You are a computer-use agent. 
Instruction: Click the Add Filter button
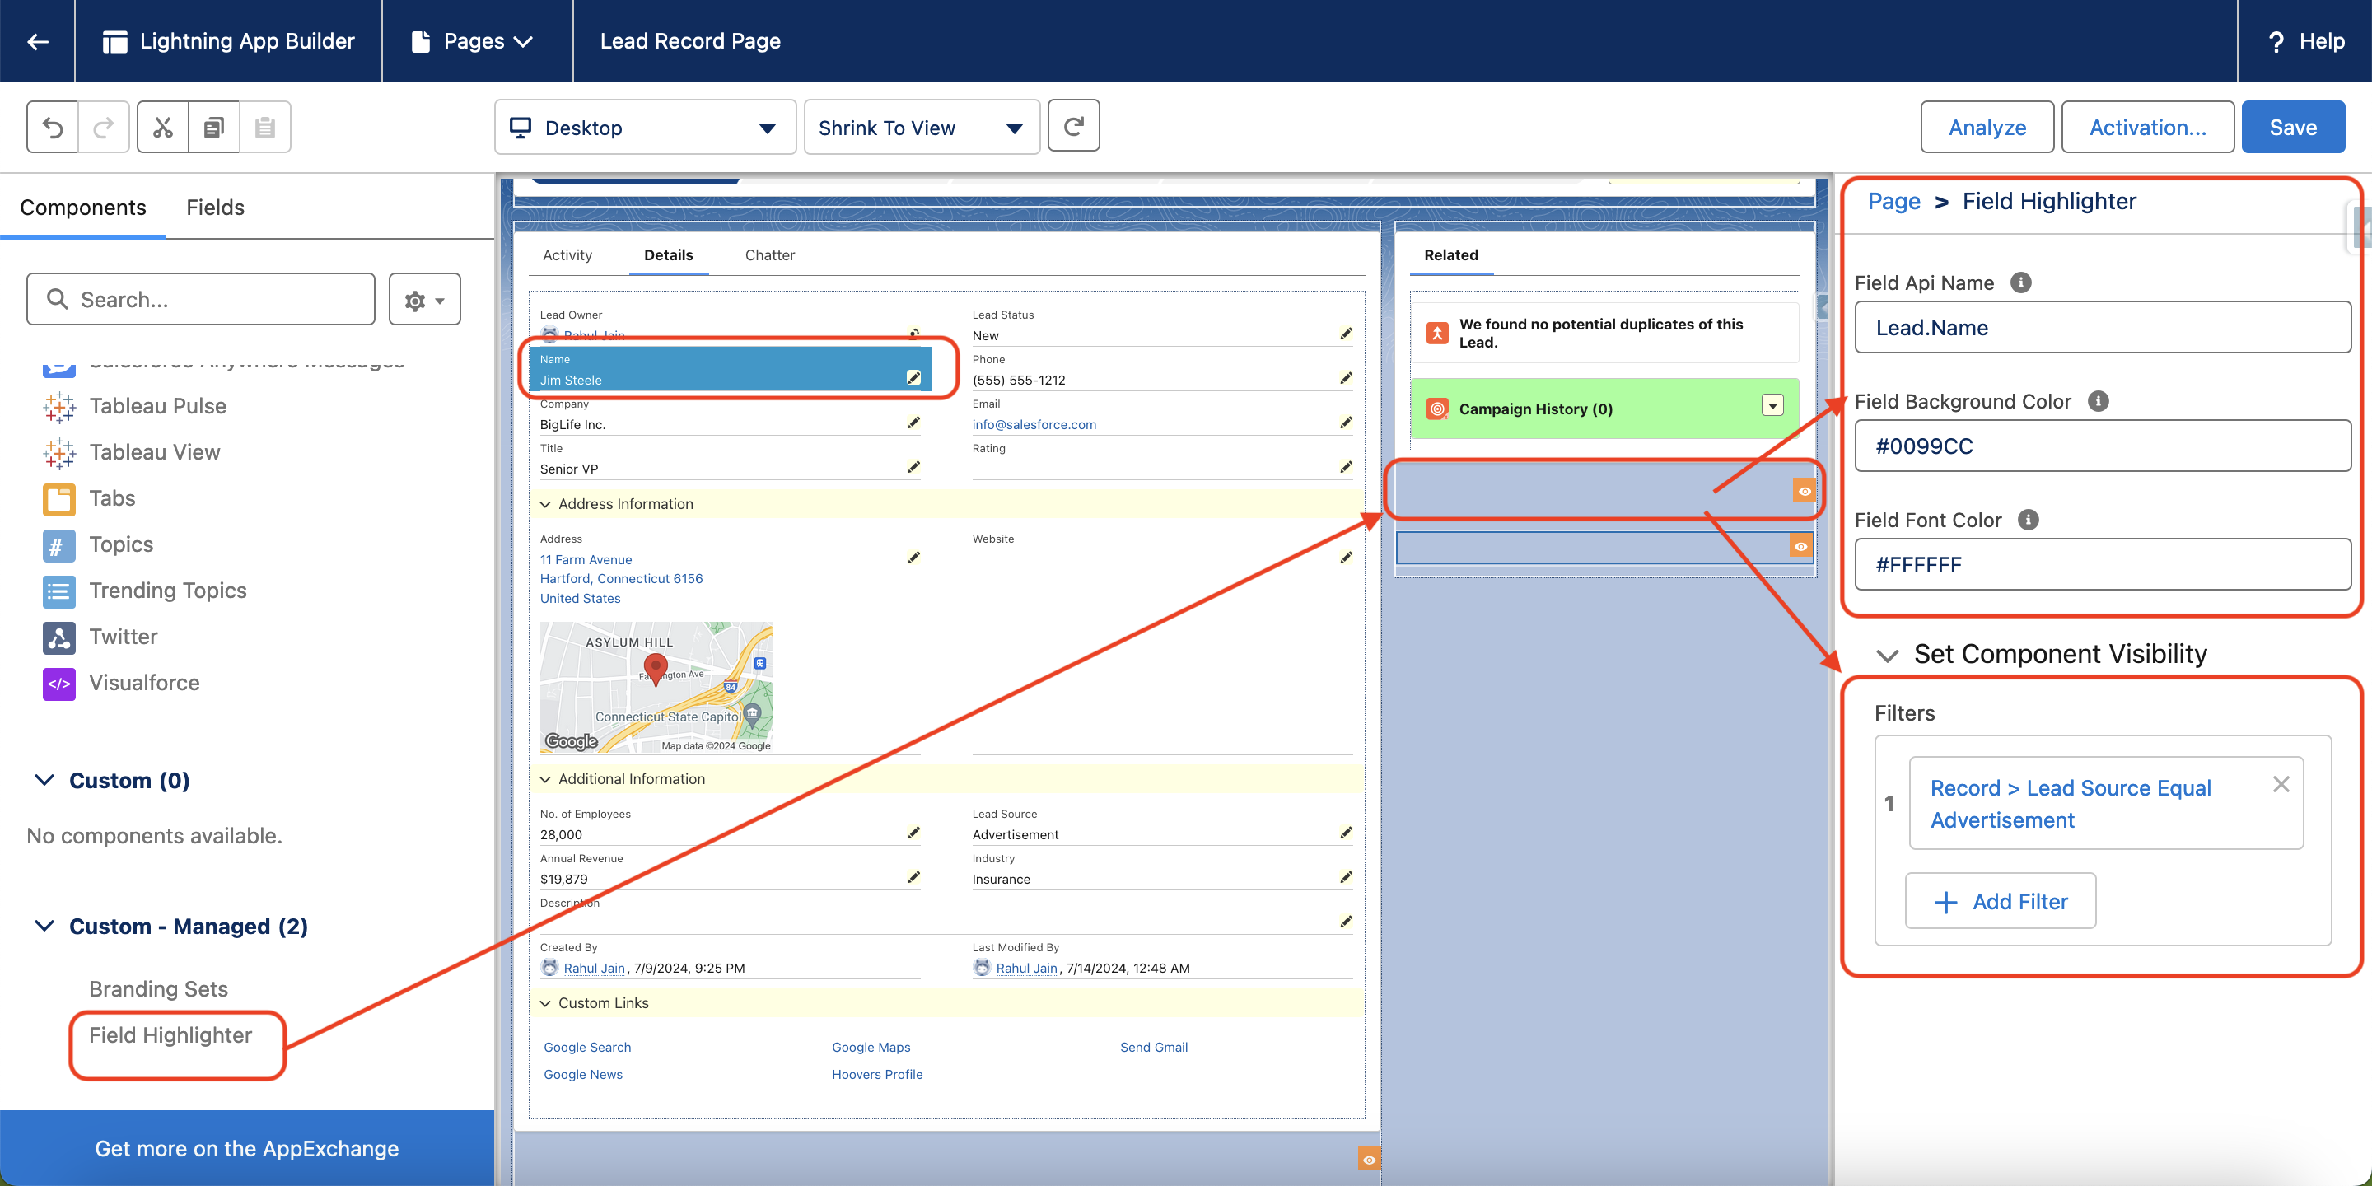[x=2000, y=900]
